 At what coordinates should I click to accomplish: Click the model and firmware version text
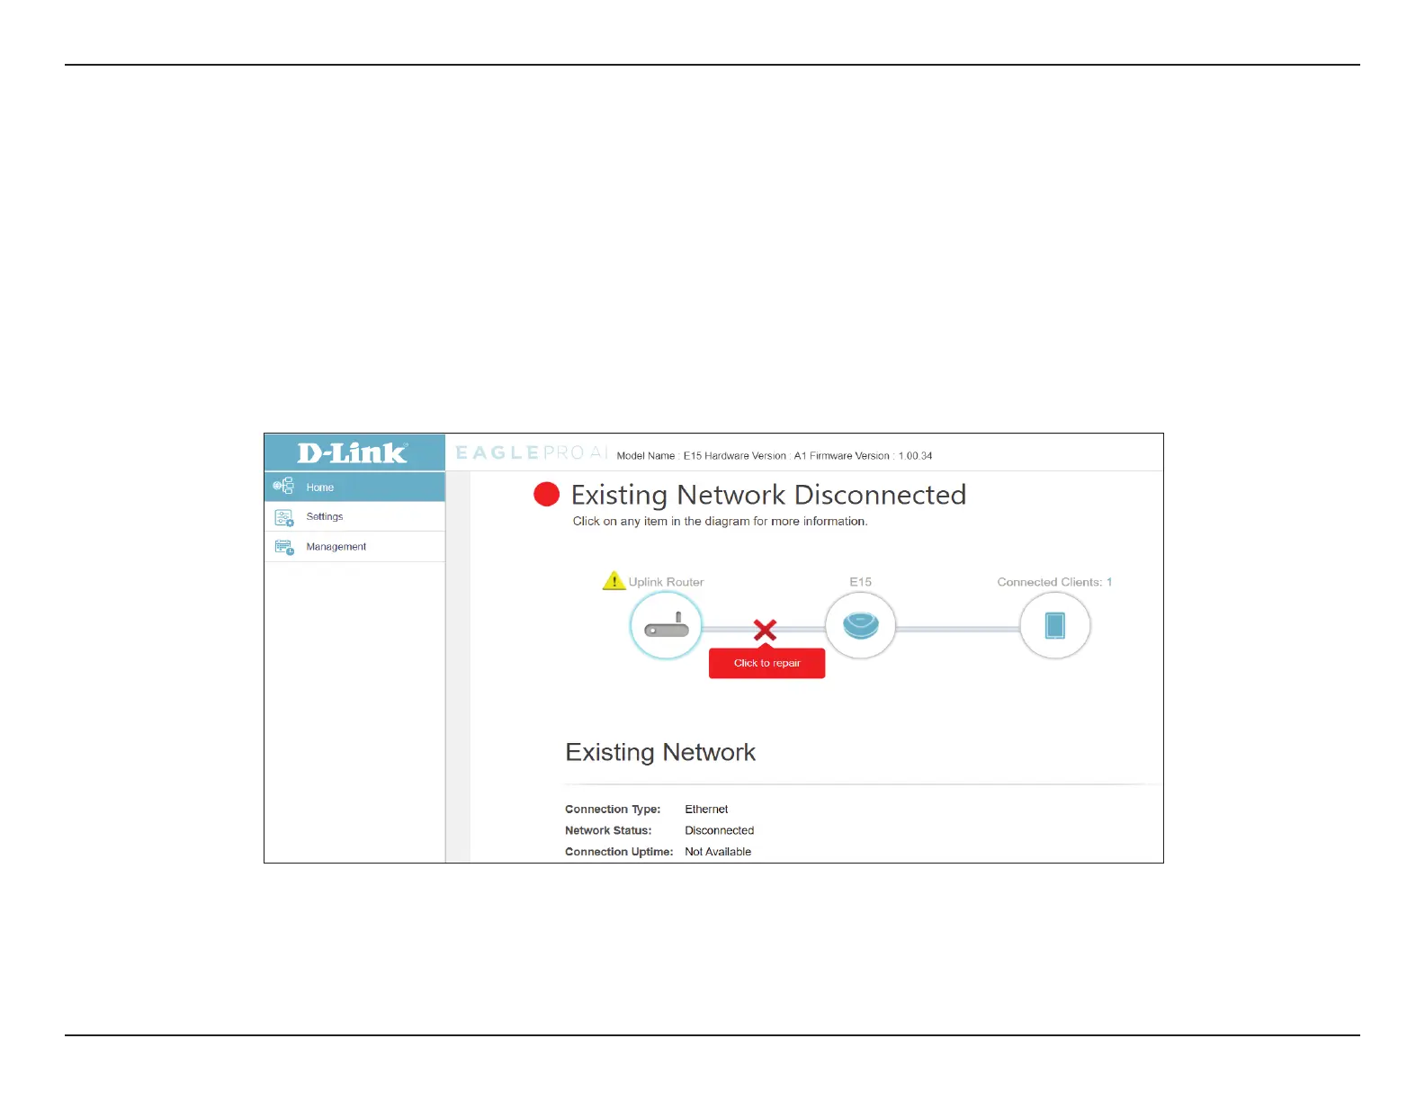[775, 456]
